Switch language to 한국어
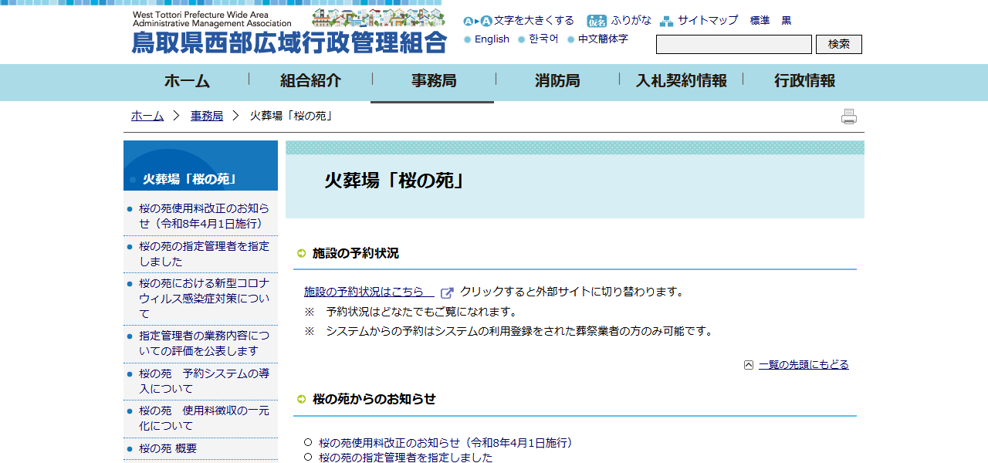 pos(543,39)
